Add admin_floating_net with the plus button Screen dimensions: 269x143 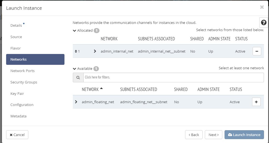click(256, 102)
